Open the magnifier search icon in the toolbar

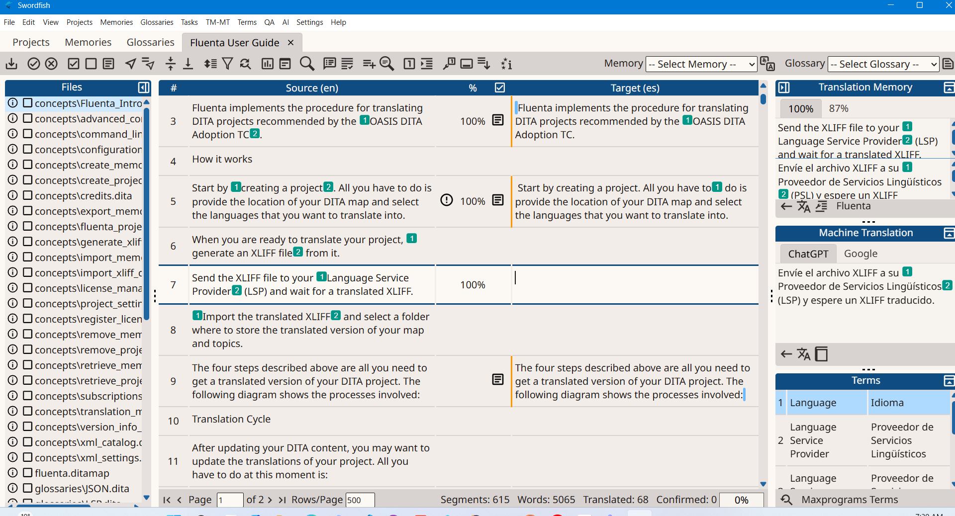pos(307,64)
